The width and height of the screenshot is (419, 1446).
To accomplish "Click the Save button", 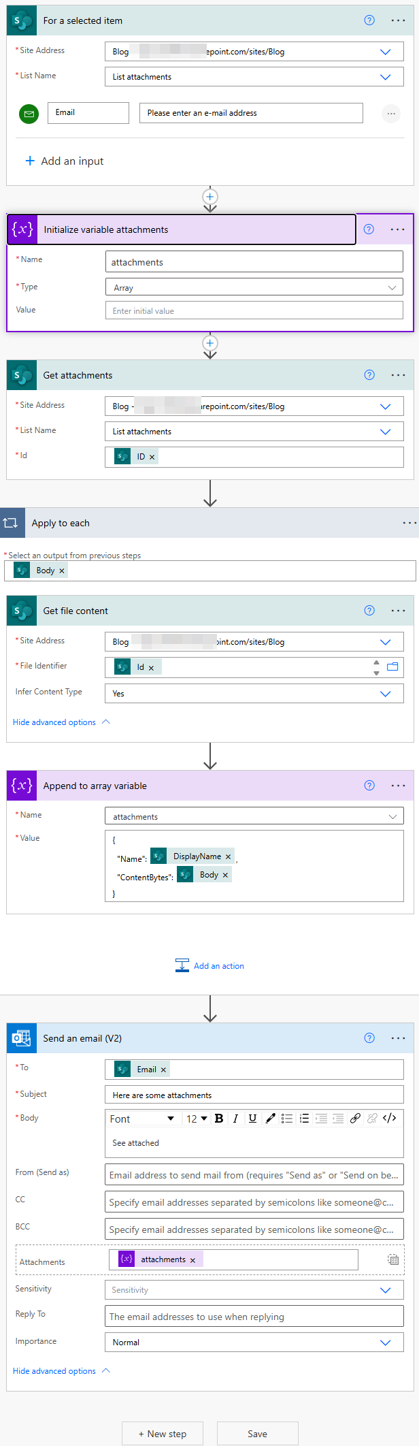I will tap(257, 1434).
